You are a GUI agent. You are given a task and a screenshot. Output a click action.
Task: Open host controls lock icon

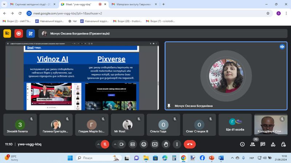(283, 144)
